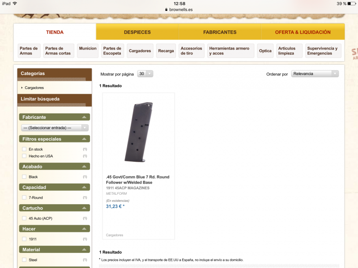Tick the 45 Auto (ACP) checkbox

click(24, 218)
